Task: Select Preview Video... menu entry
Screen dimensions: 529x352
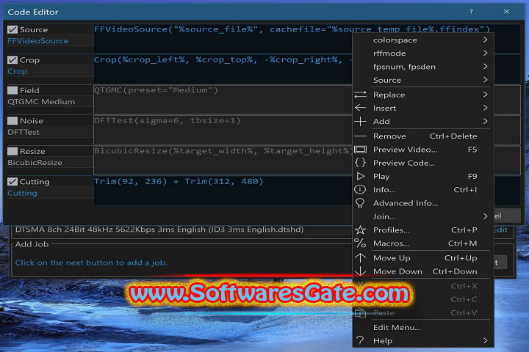Action: [423, 149]
